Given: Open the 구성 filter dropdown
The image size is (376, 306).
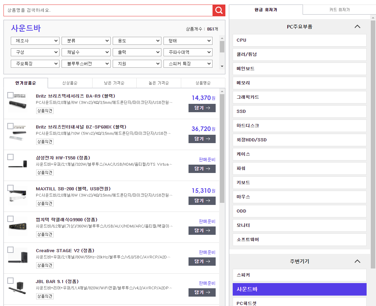Looking at the screenshot, I should click(x=35, y=52).
